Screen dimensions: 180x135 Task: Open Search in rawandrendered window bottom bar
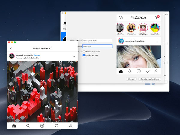coord(28,126)
